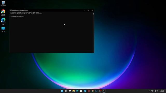Open the red shield app in taskbar
This screenshot has height=93, width=166.
click(89, 91)
